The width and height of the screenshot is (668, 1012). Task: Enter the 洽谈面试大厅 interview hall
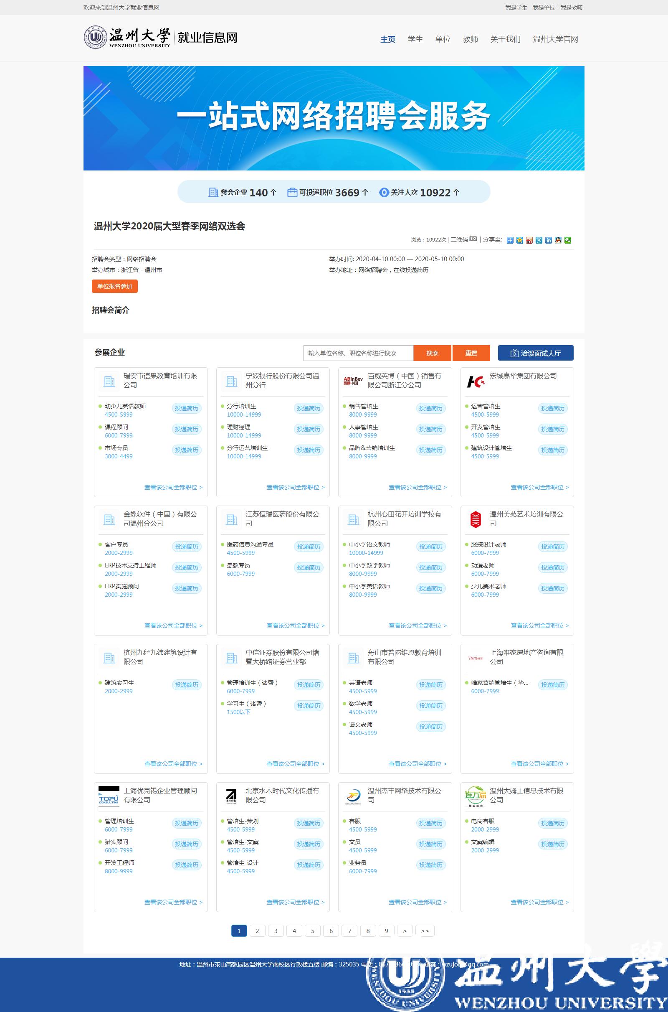pos(536,353)
